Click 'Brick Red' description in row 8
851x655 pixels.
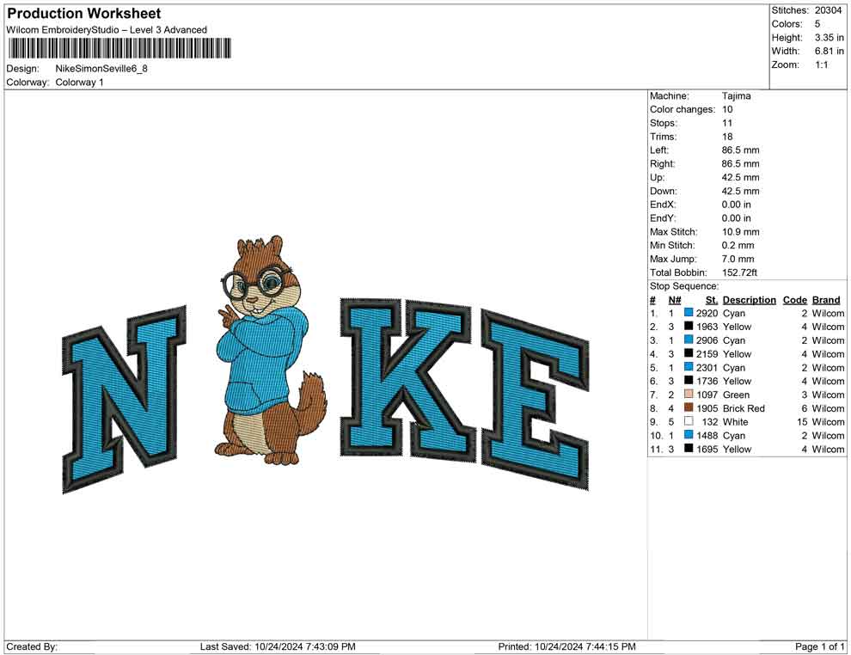744,408
